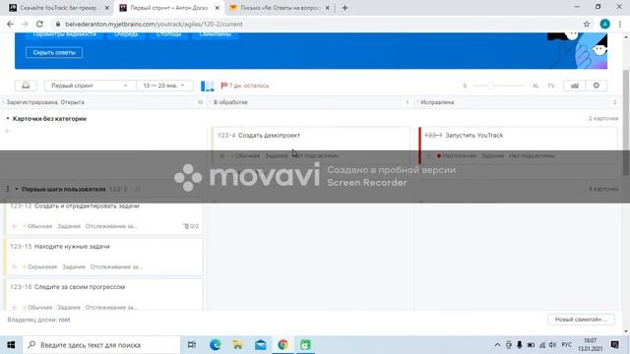Screen dimensions: 630x354
Task: Open card 123-15 Находите нужные задачи
Action: [72, 247]
